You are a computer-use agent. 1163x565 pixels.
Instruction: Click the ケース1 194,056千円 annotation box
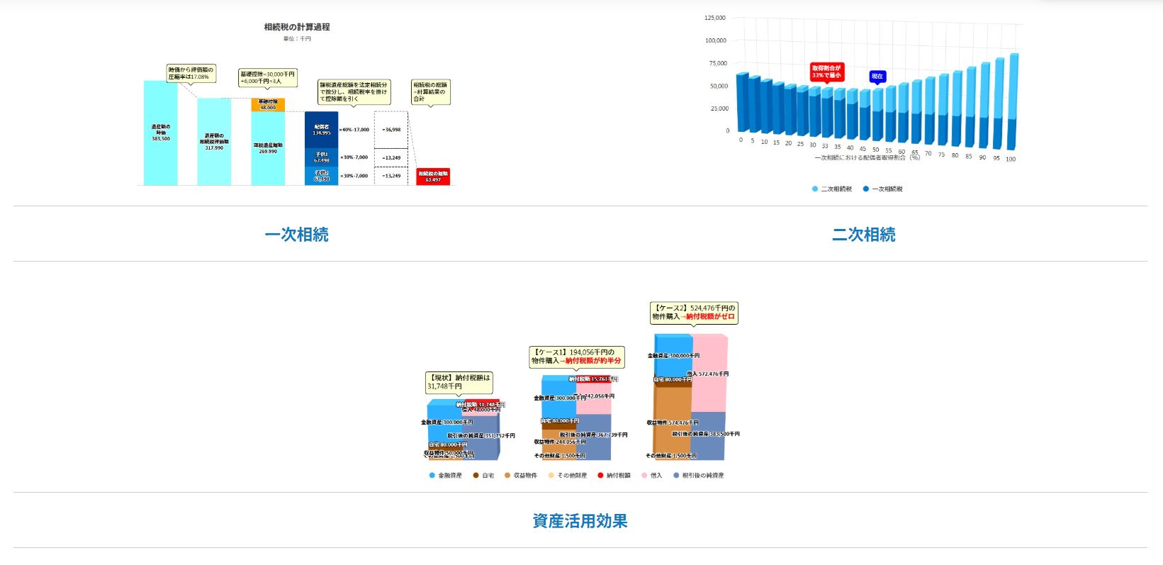pyautogui.click(x=576, y=357)
